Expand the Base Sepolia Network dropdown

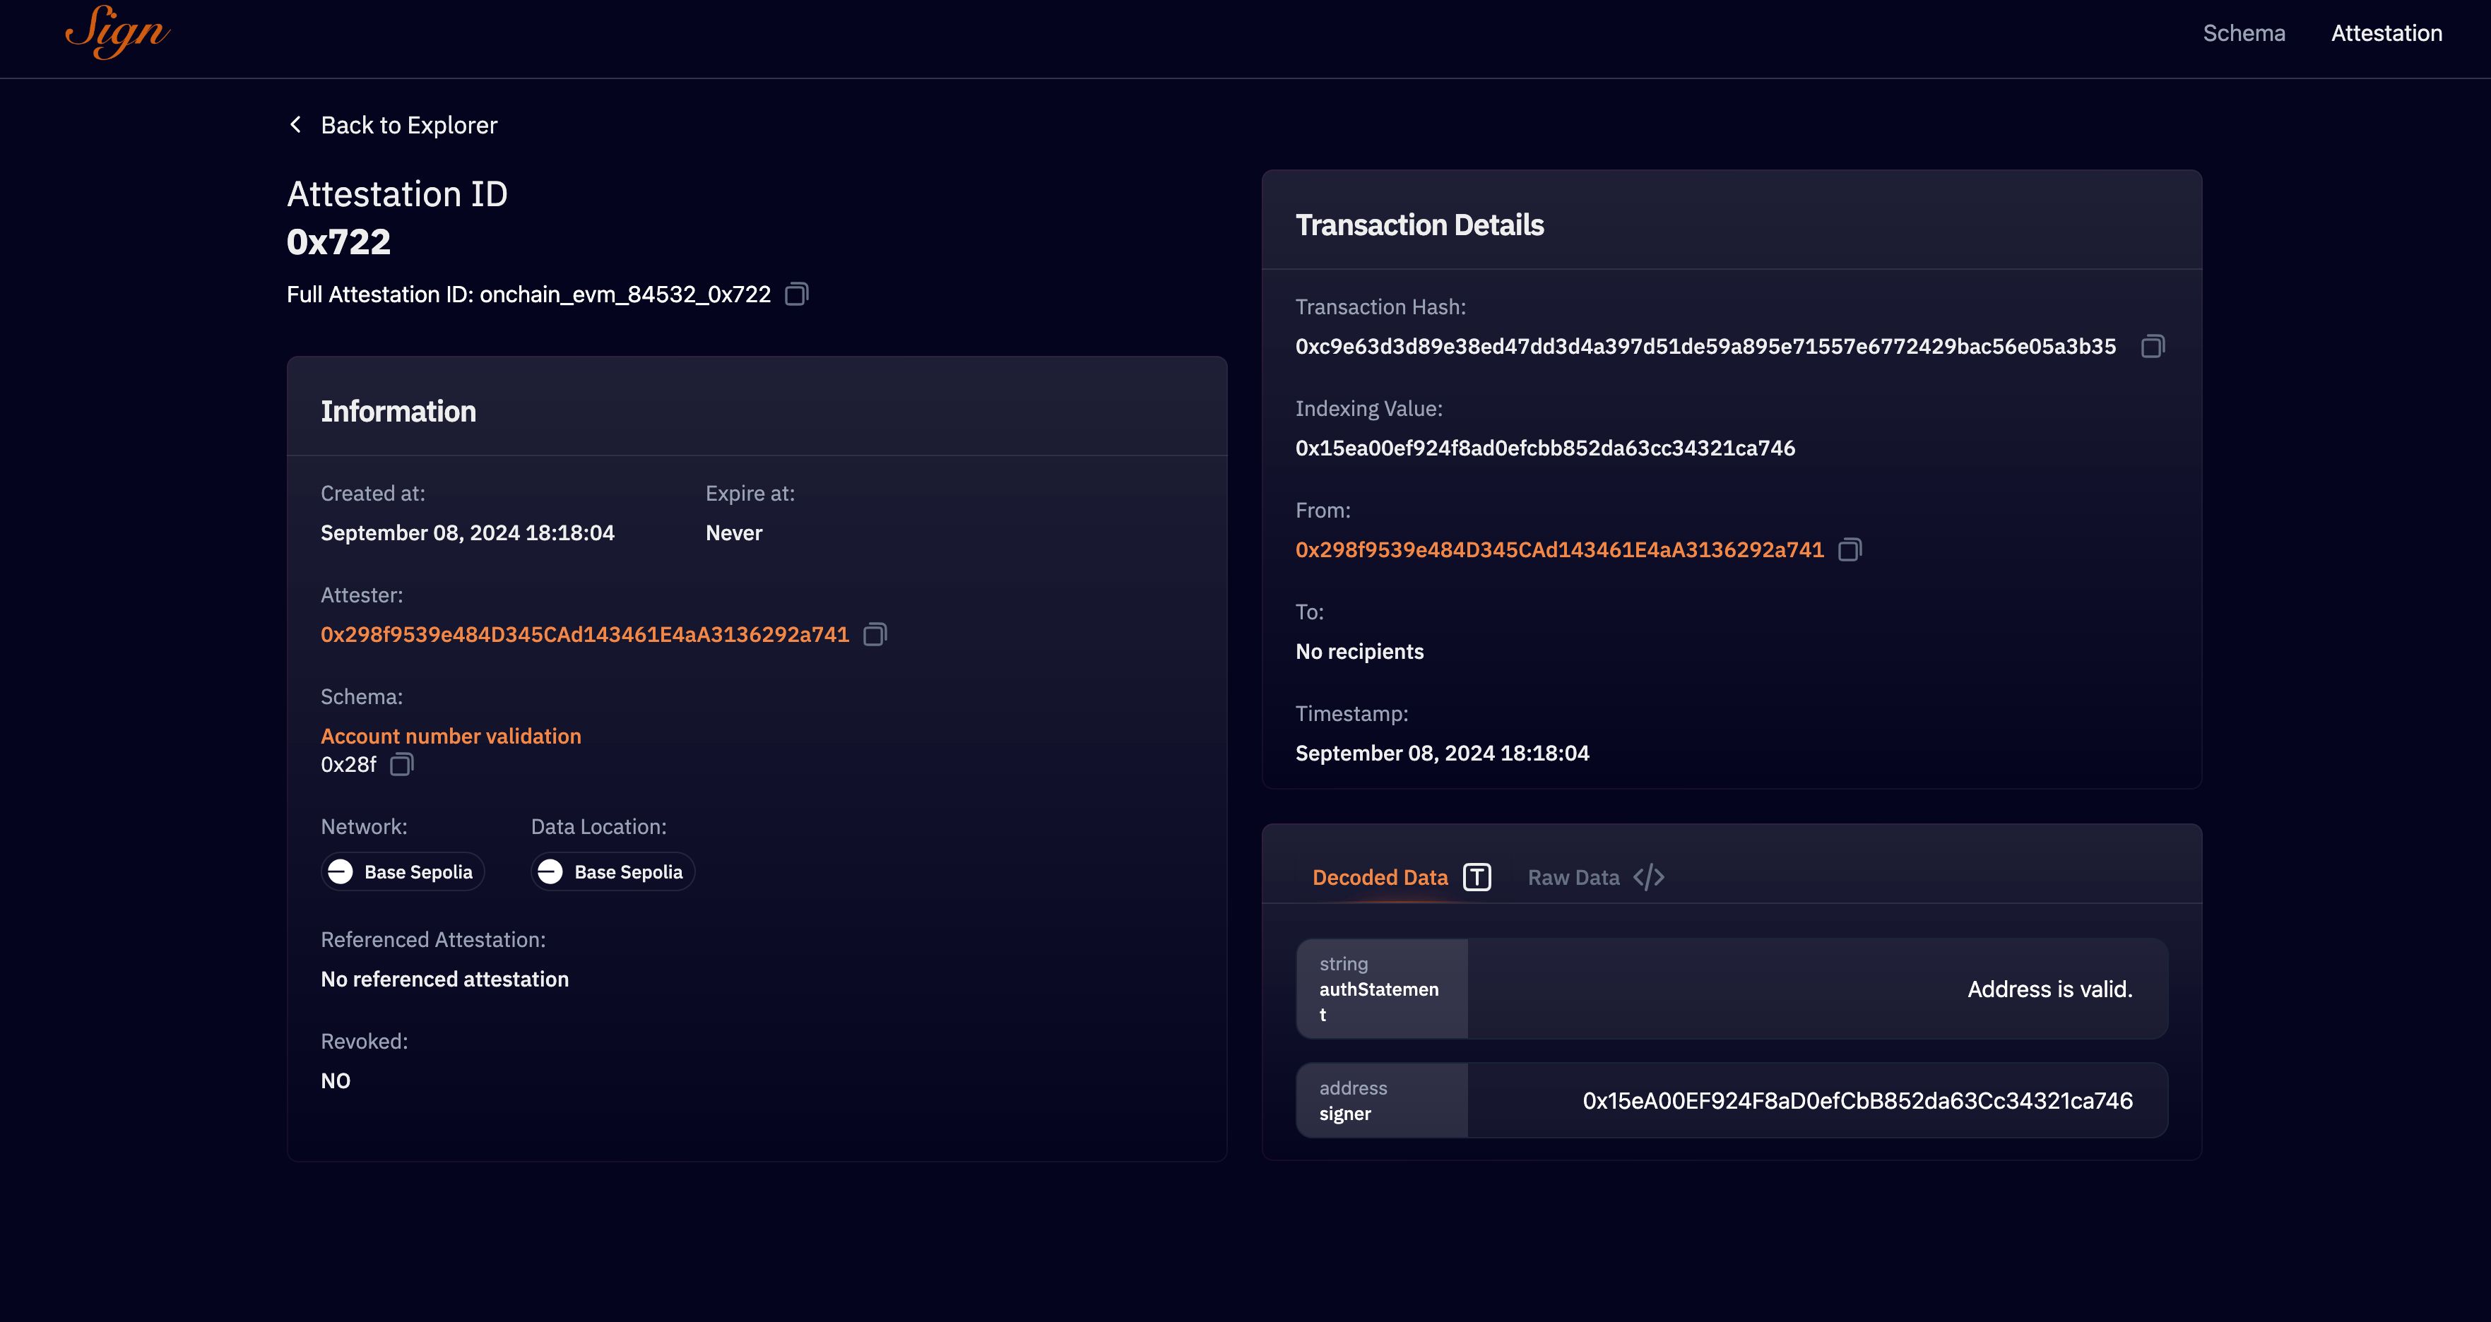tap(402, 871)
